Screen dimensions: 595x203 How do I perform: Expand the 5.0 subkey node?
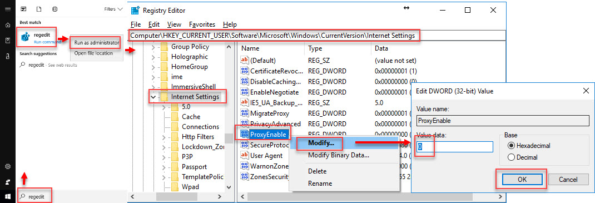pos(164,107)
